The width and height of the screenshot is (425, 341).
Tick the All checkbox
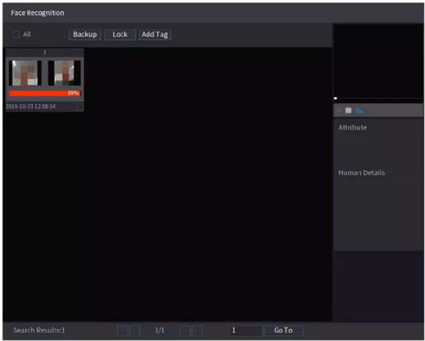point(16,35)
